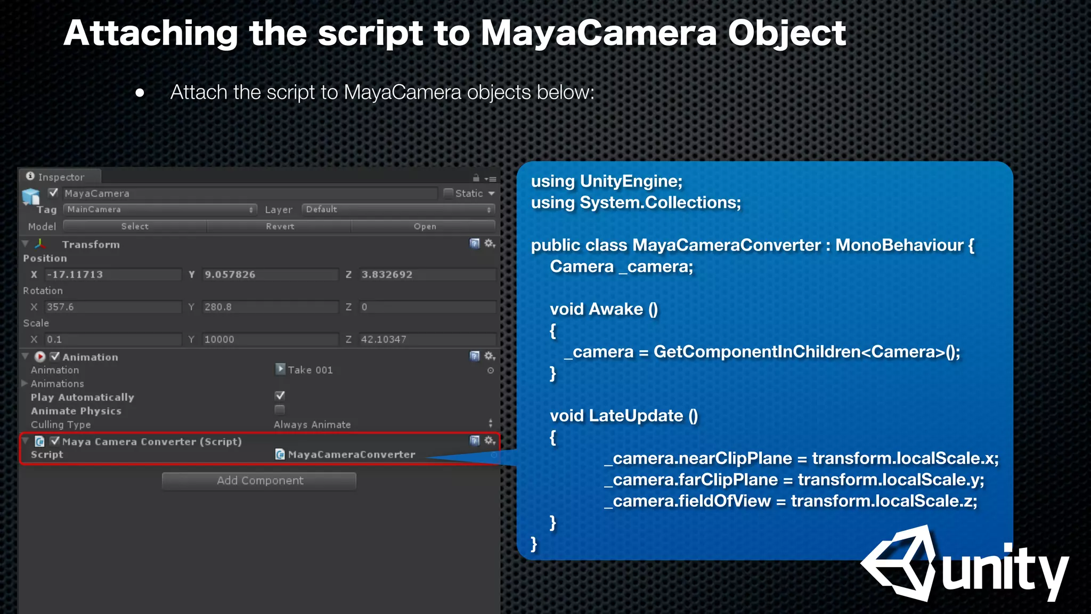
Task: Collapse the Animation component foldout
Action: coord(25,356)
